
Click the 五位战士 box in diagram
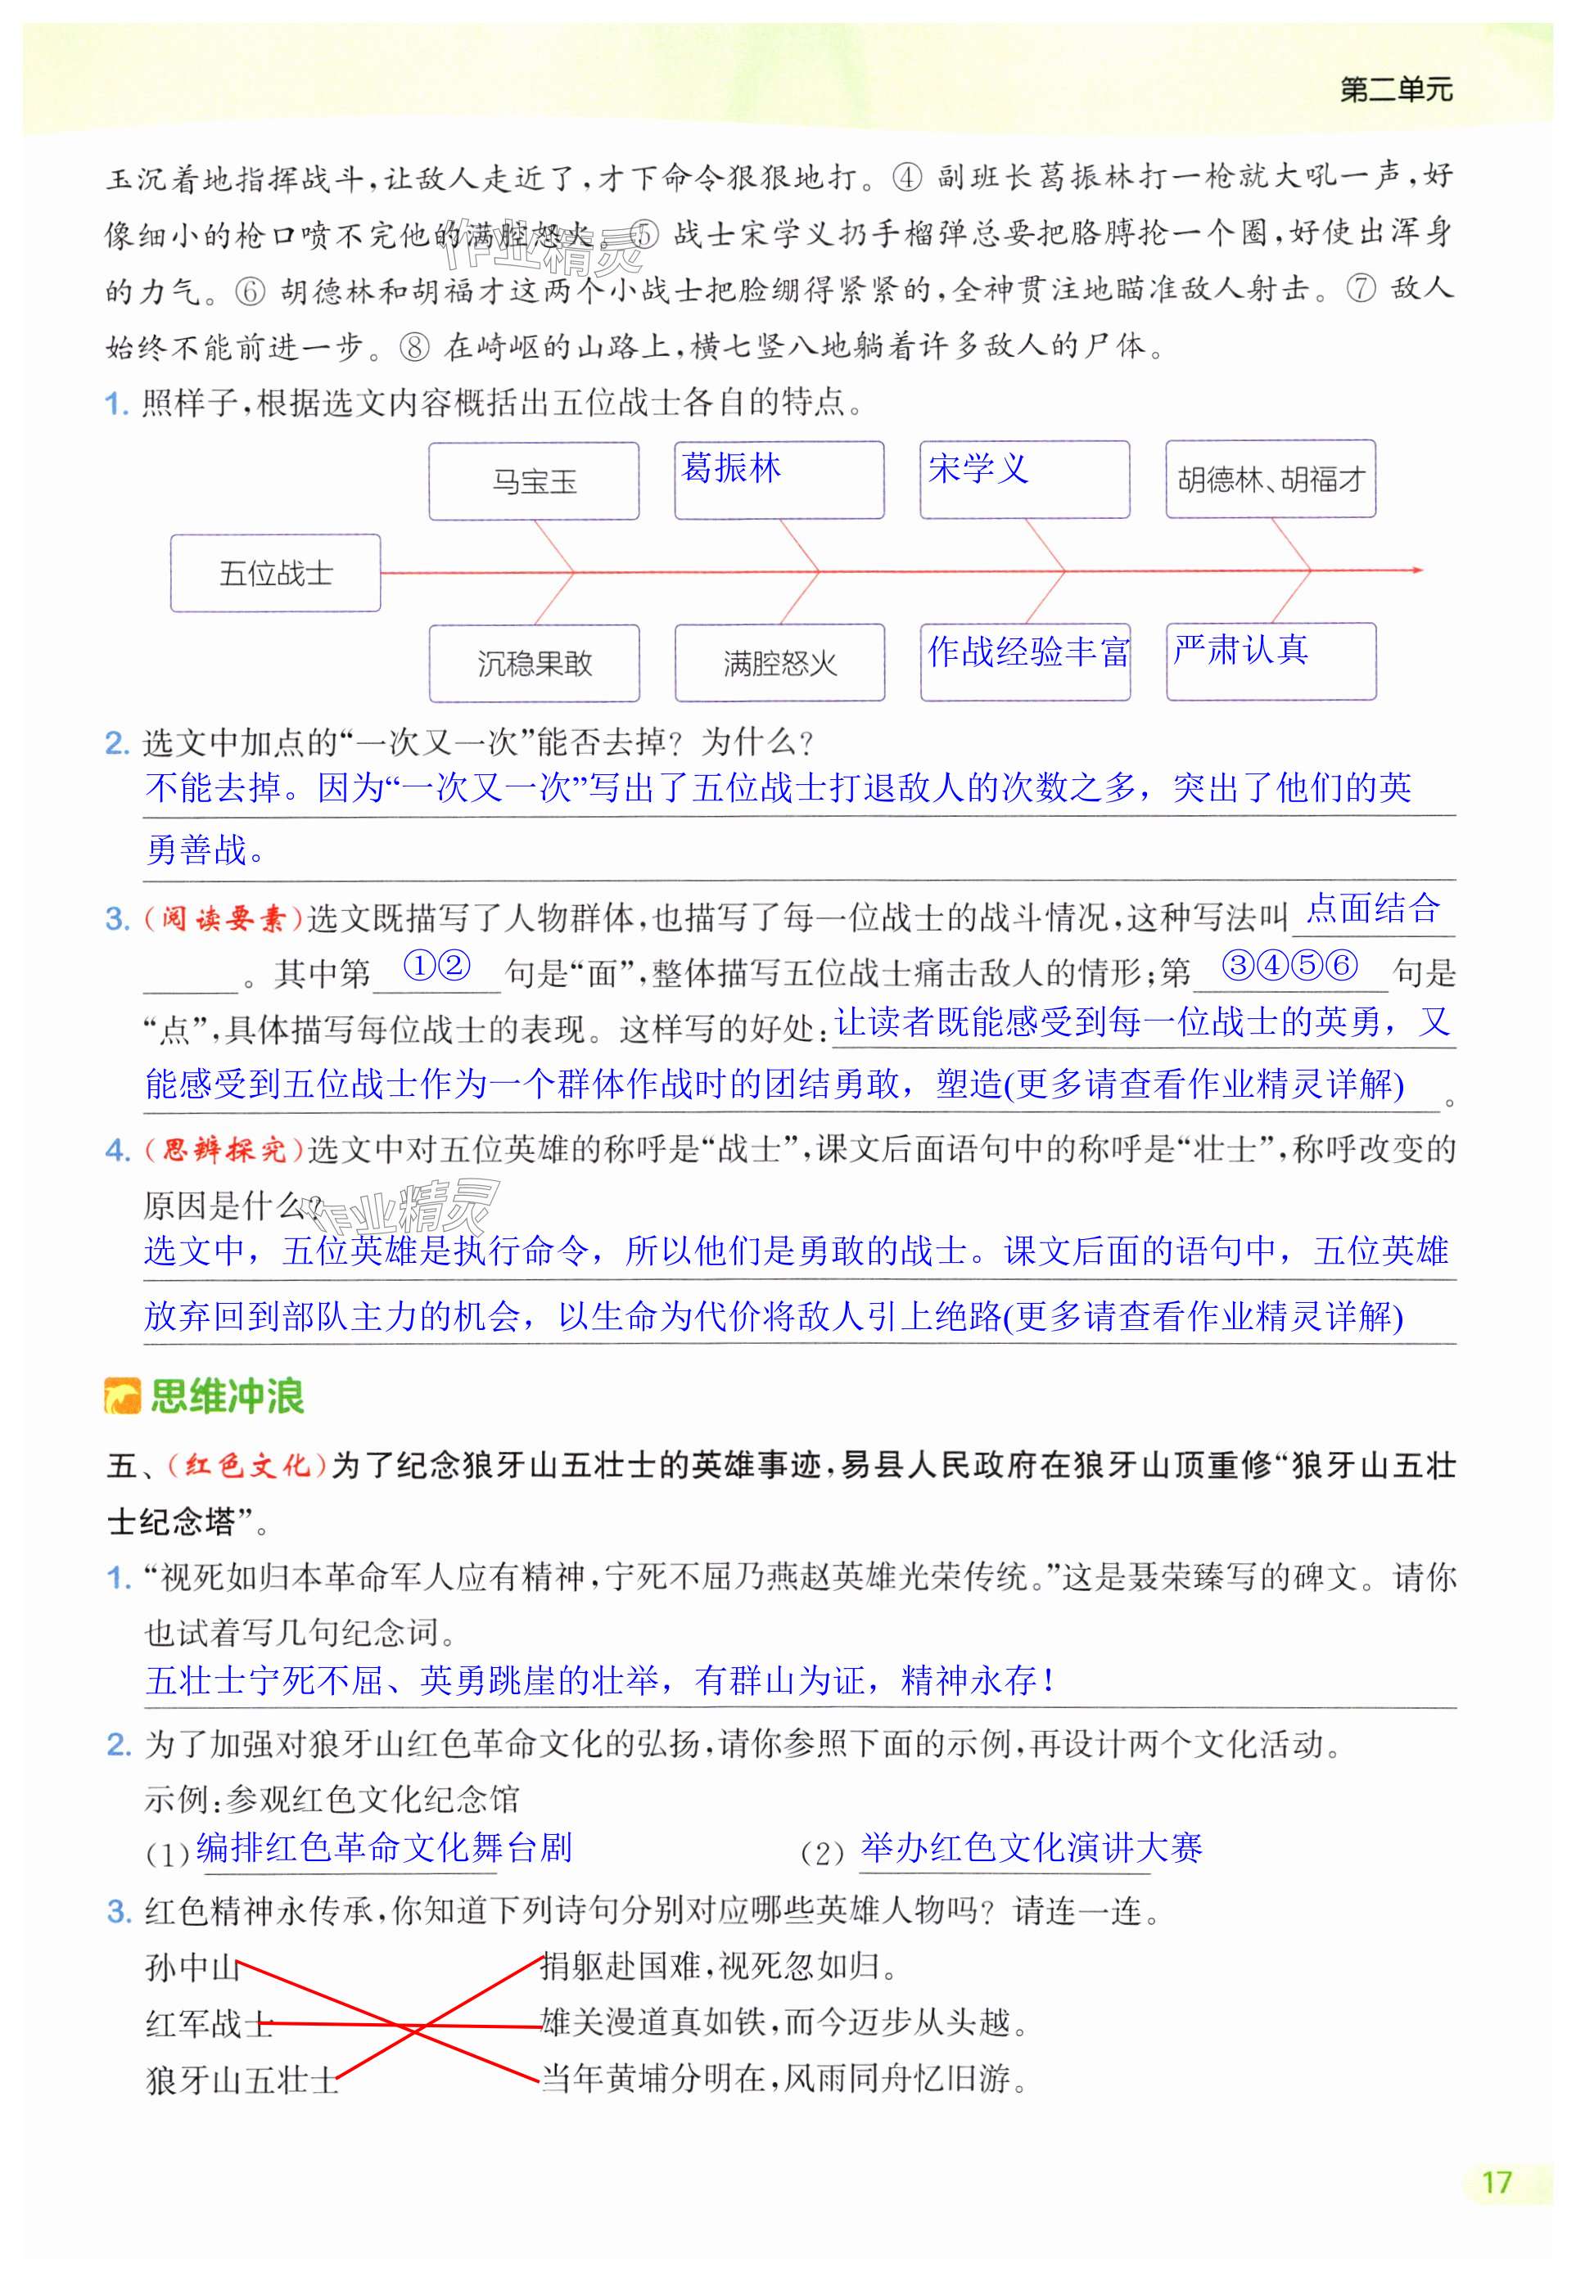276,574
